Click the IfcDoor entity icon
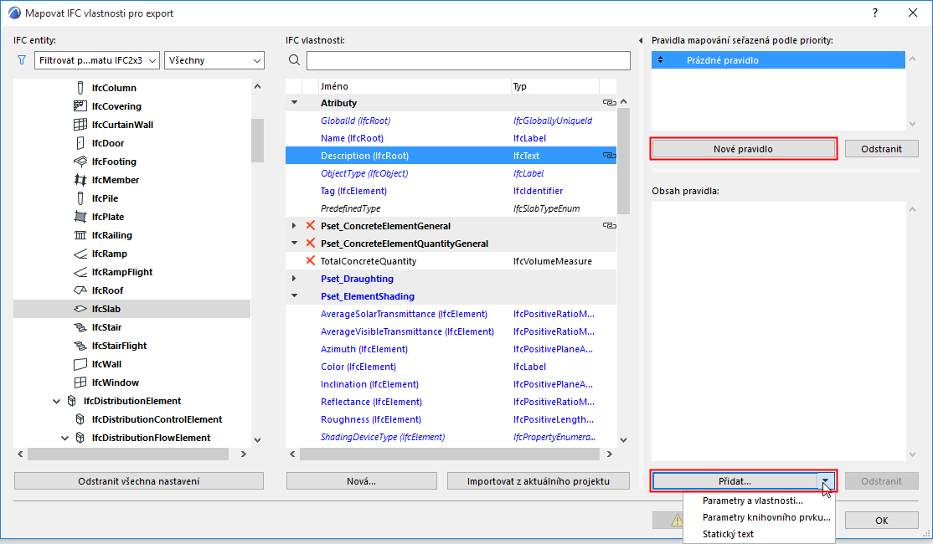 coord(80,143)
